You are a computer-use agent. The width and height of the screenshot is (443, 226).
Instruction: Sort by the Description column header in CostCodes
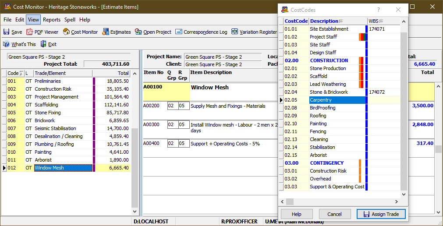tap(338, 21)
